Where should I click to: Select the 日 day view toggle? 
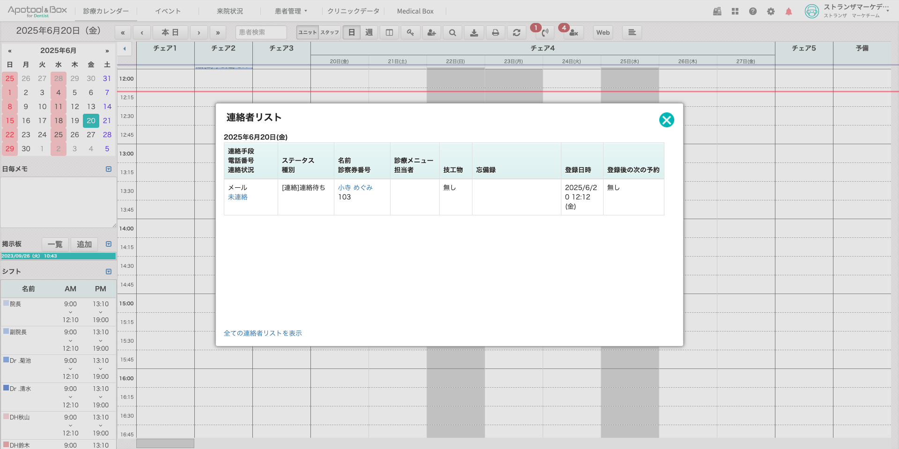(352, 32)
